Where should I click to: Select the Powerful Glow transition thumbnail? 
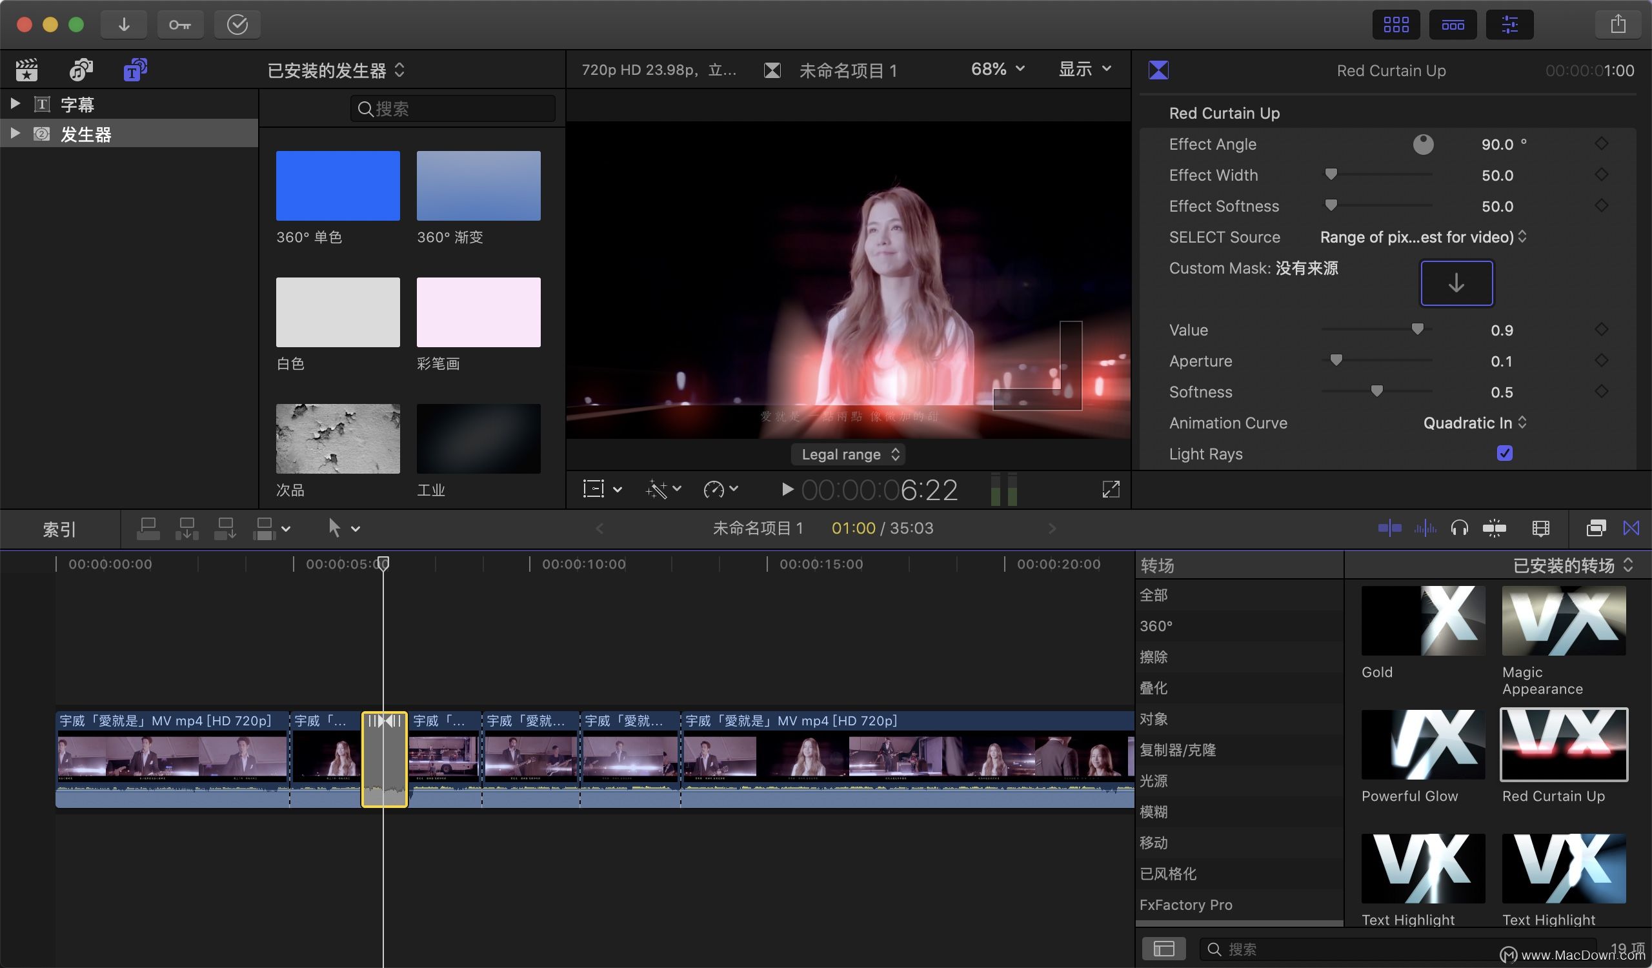1422,745
